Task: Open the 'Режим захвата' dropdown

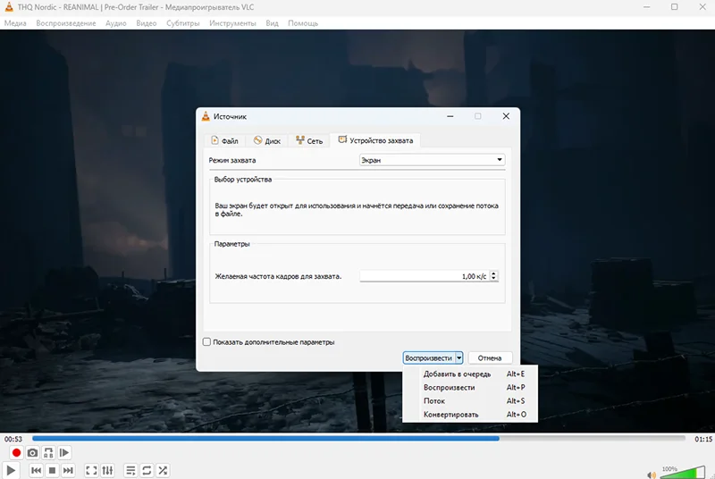Action: point(432,160)
